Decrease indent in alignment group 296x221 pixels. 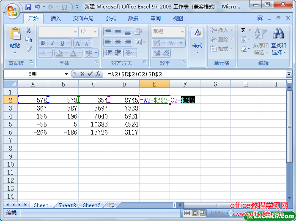108,53
